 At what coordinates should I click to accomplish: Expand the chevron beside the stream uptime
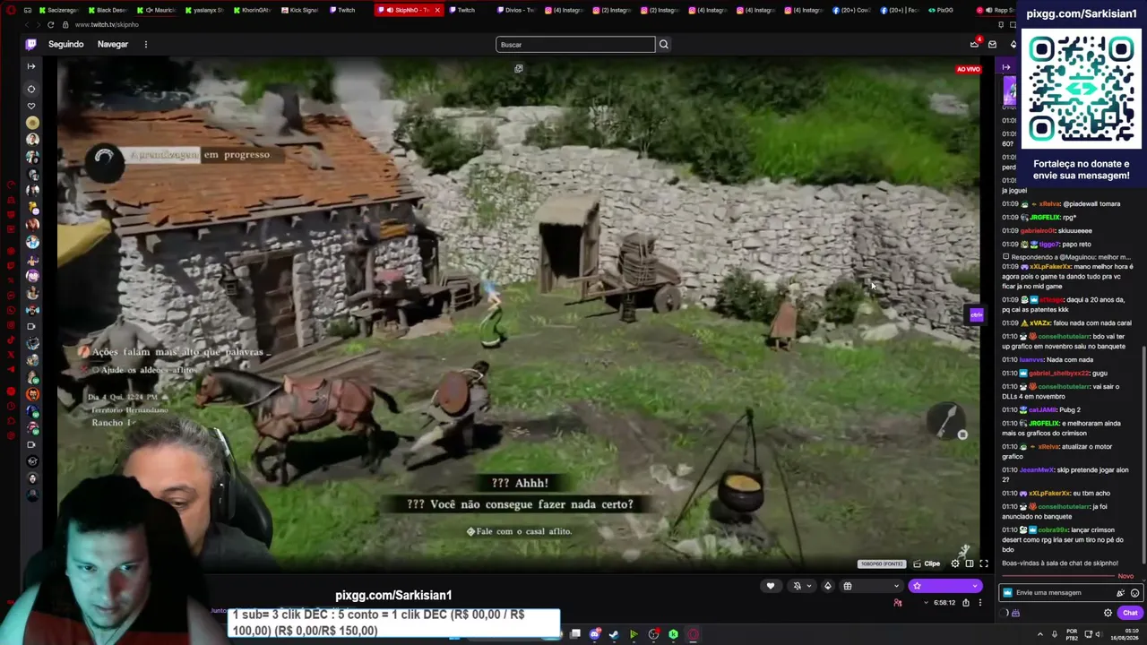926,603
